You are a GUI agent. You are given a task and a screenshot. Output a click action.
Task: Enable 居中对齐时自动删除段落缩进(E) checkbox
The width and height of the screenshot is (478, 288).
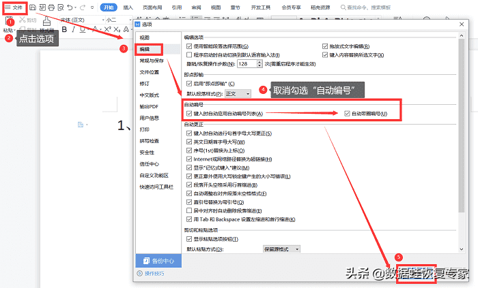click(189, 210)
